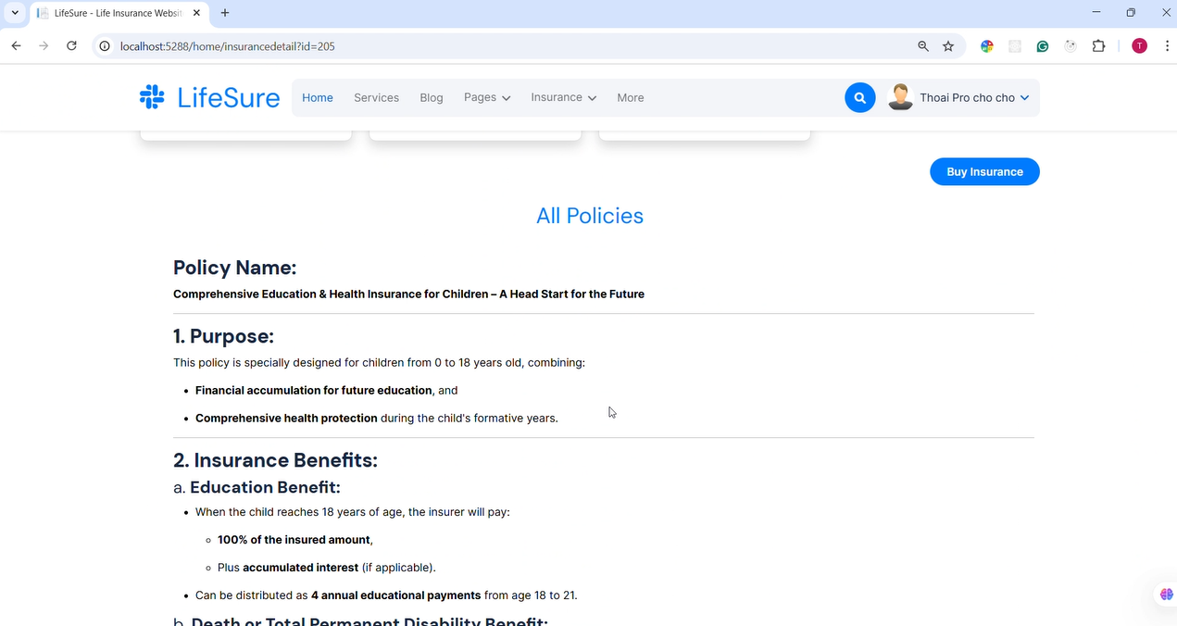Go back to the previous page
1177x626 pixels.
point(16,46)
